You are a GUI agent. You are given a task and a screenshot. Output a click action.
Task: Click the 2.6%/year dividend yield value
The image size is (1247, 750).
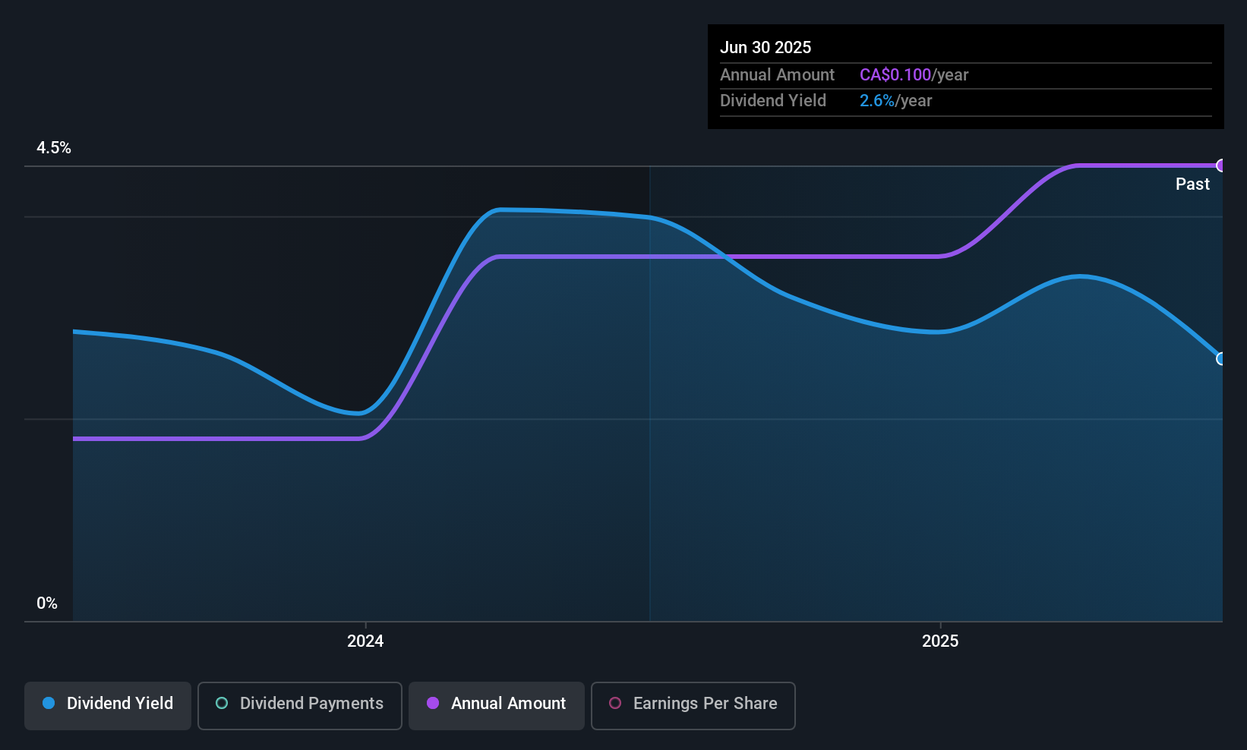[x=896, y=101]
